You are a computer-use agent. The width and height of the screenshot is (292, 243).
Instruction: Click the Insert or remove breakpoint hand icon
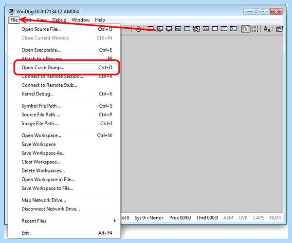click(x=138, y=29)
